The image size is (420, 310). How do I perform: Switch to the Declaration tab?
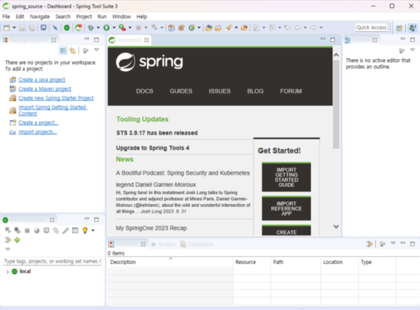(197, 244)
